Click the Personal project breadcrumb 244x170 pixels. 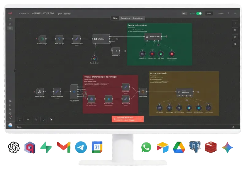[x=24, y=14]
